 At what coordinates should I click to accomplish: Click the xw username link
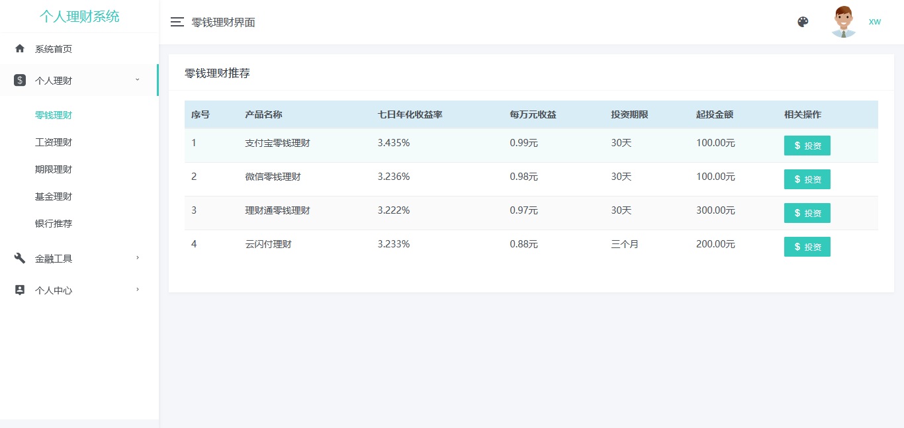click(x=874, y=22)
